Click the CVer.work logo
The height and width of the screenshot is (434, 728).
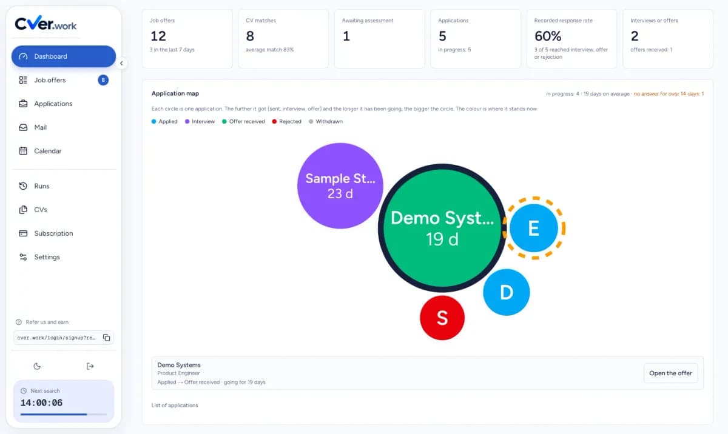(46, 24)
